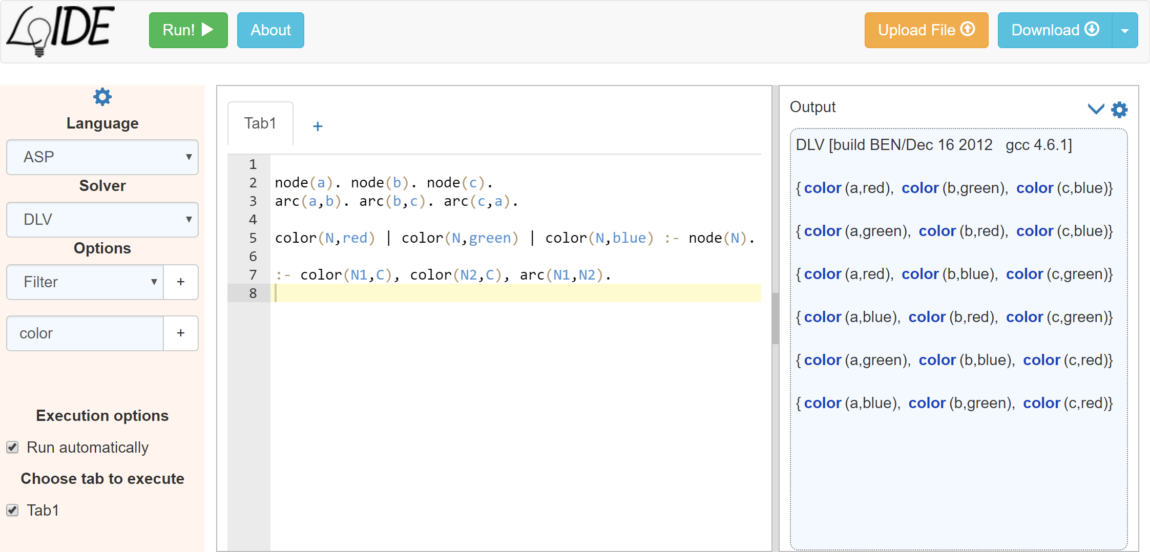Toggle the Run automatically checkbox

[13, 448]
